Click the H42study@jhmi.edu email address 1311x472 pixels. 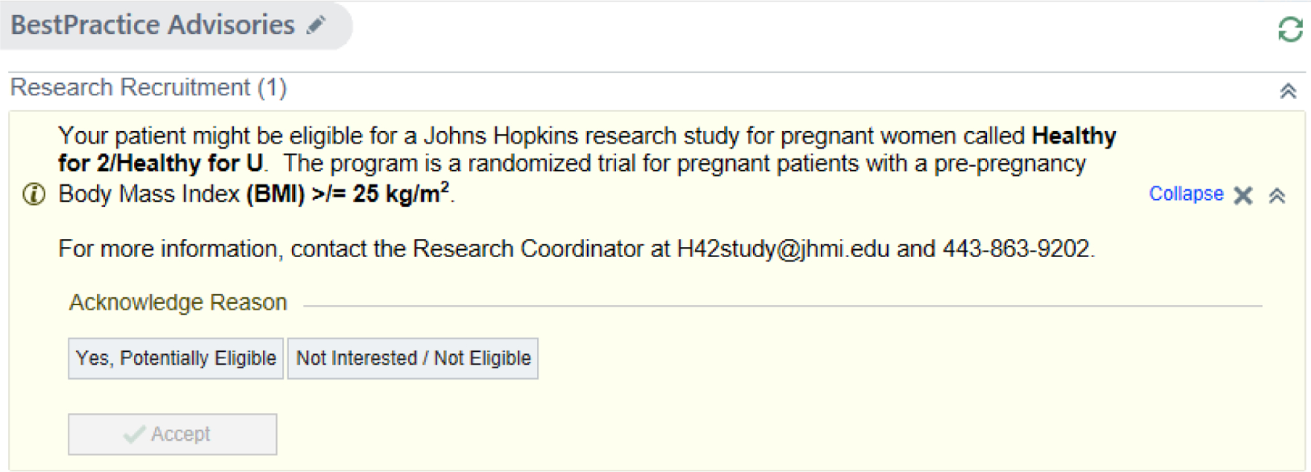click(783, 249)
